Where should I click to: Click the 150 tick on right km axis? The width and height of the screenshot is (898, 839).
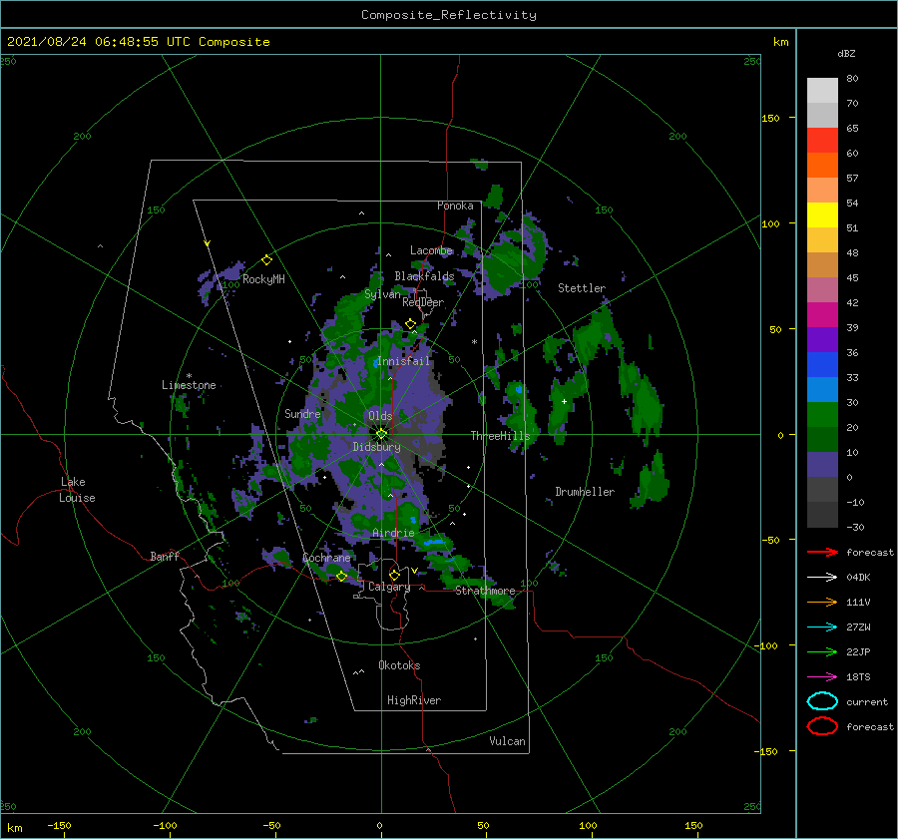coord(770,118)
